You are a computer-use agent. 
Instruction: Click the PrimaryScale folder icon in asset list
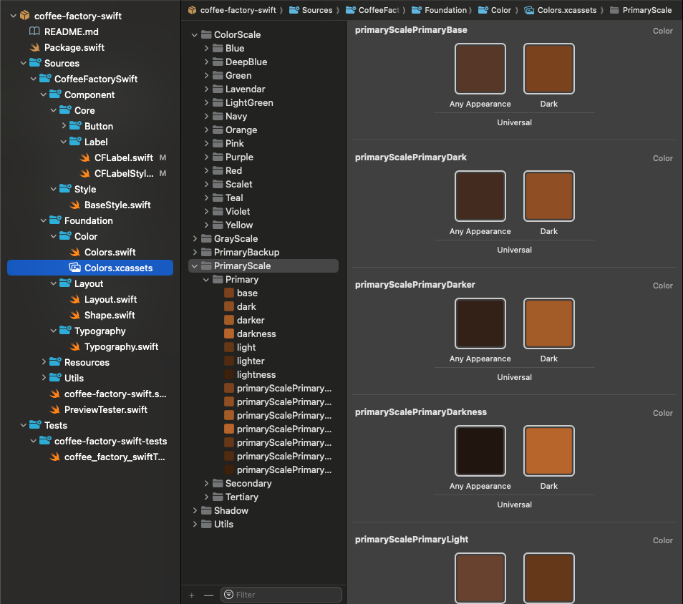tap(206, 266)
